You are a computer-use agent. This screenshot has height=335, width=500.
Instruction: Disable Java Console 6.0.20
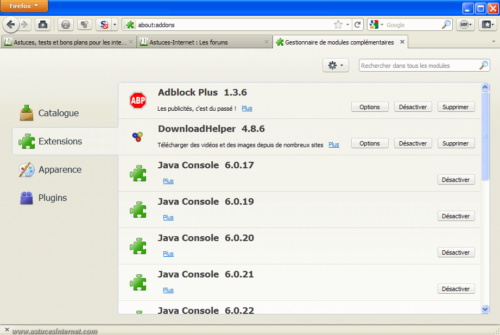coord(456,252)
